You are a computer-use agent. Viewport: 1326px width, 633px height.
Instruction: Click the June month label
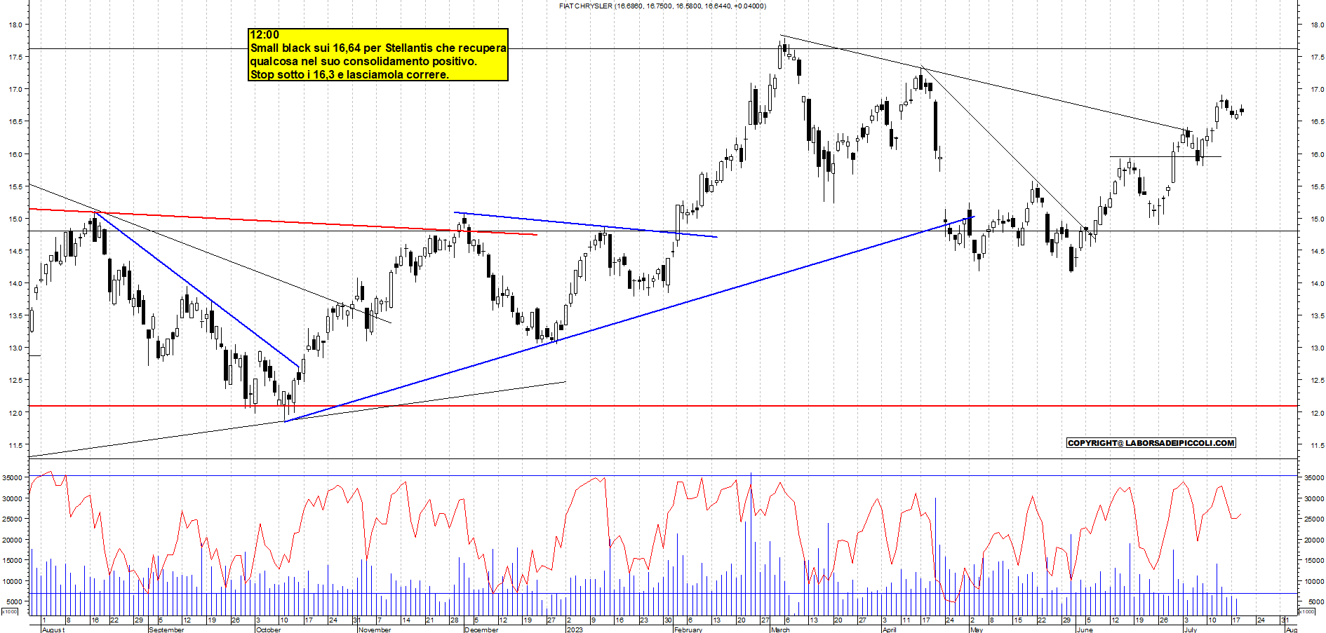click(x=1085, y=629)
